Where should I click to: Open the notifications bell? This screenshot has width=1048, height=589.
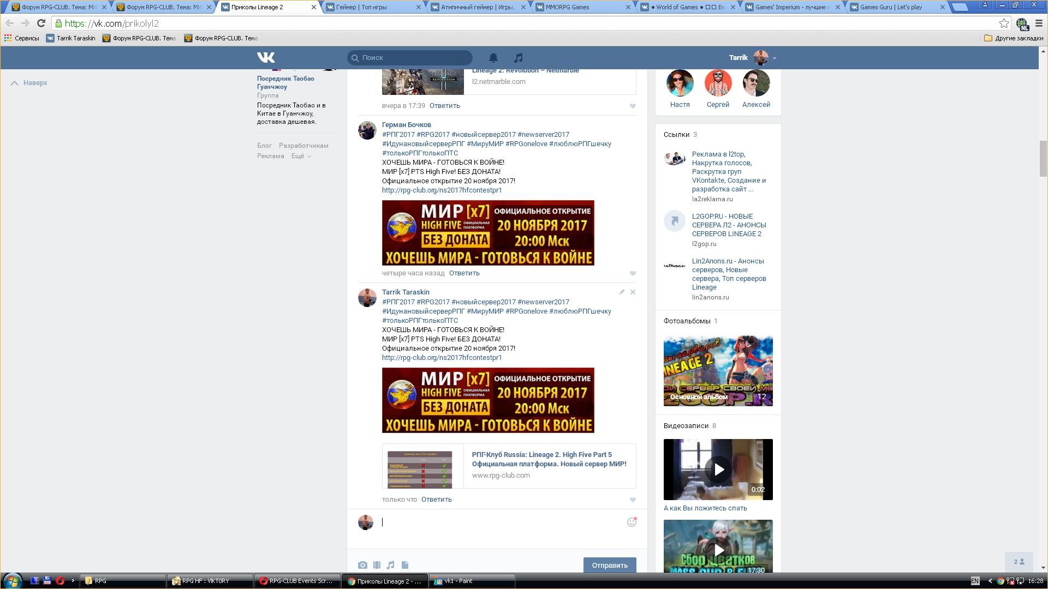[493, 57]
